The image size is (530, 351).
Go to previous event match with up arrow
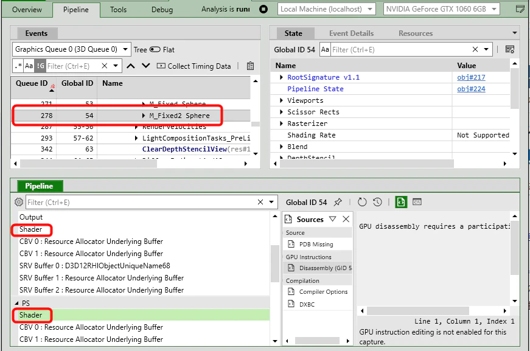pyautogui.click(x=131, y=66)
